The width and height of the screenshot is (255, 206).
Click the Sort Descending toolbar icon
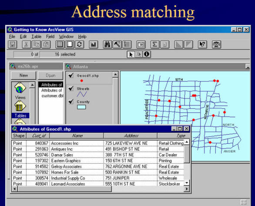pyautogui.click(x=188, y=44)
